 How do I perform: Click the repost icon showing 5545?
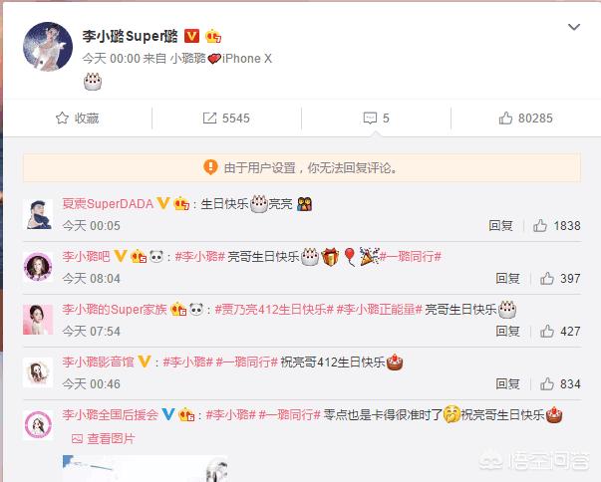209,118
